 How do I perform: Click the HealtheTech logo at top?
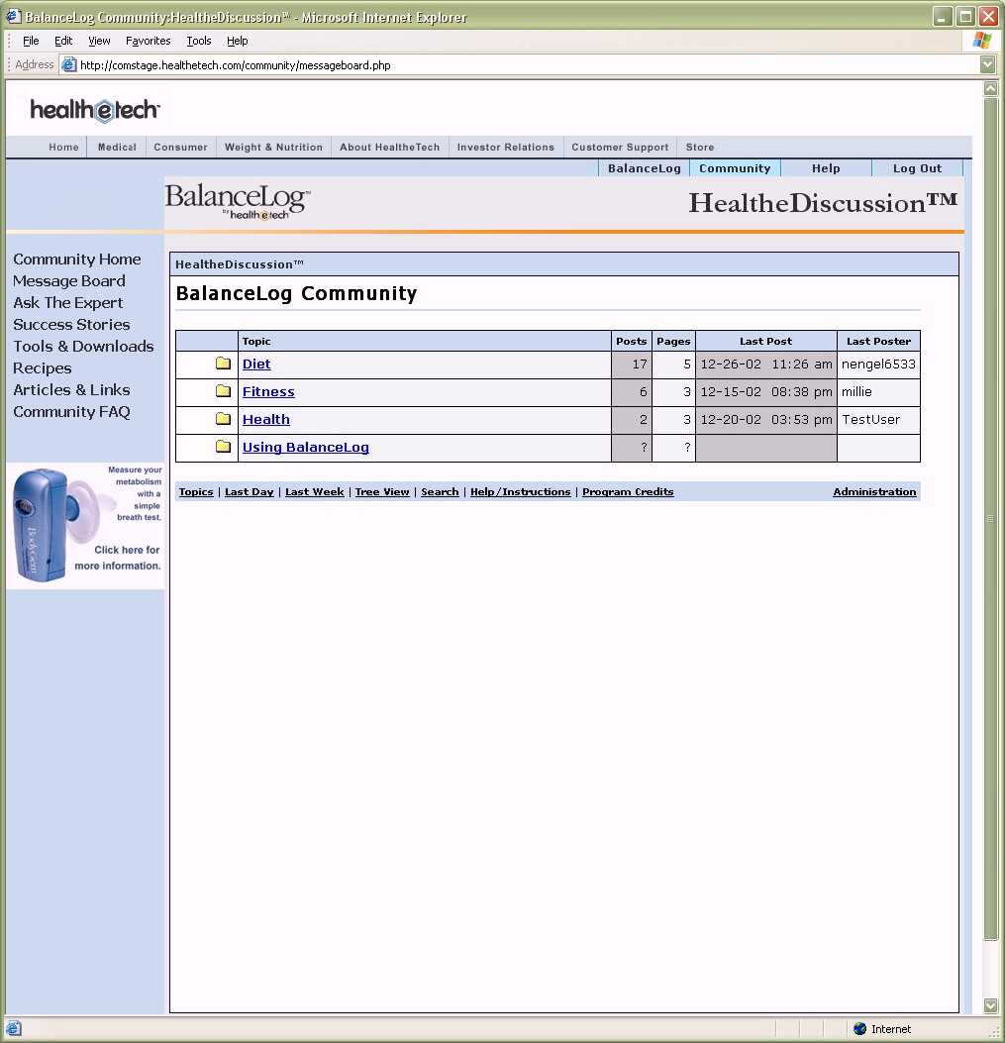click(x=94, y=110)
